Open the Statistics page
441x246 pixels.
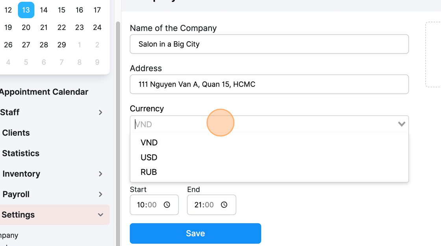(x=21, y=153)
